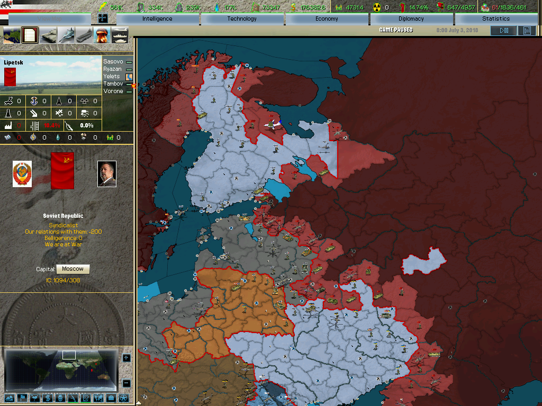542x406 pixels.
Task: Open the Technology tab
Action: point(242,19)
